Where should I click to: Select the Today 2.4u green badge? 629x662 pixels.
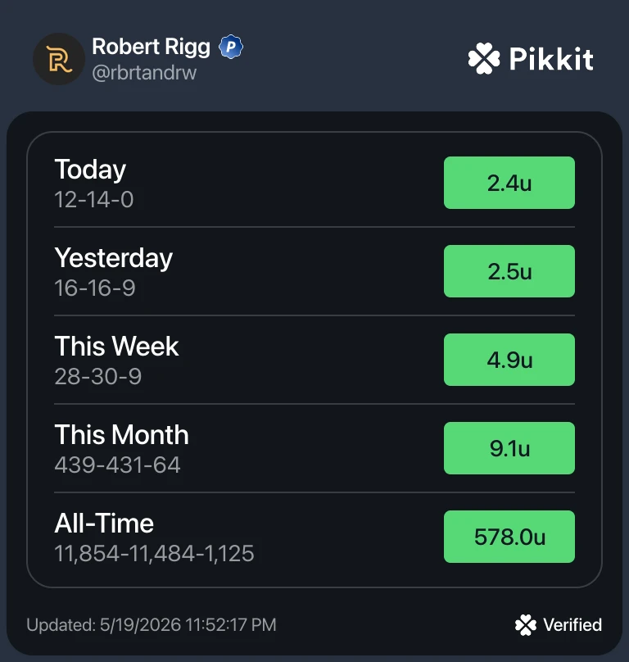[x=509, y=183]
